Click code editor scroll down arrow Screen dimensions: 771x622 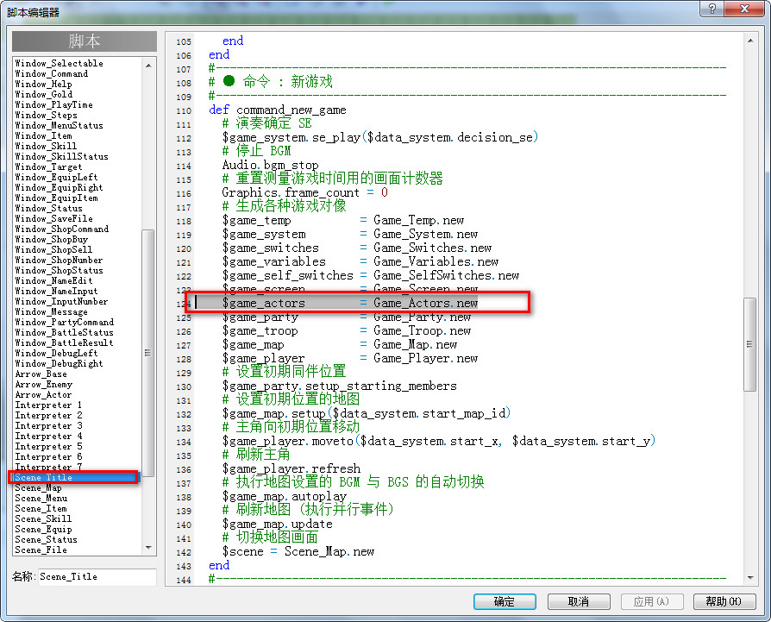pyautogui.click(x=749, y=577)
